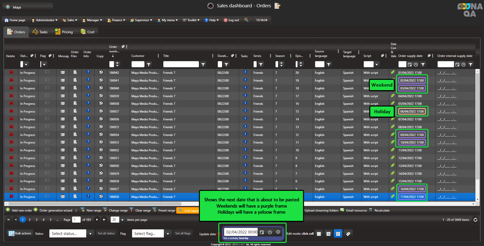Toggle the Status column bulk-edit checkmark

32,56
